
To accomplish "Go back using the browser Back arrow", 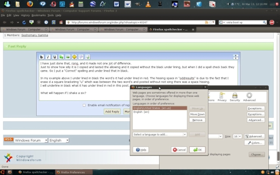I will click(x=4, y=22).
